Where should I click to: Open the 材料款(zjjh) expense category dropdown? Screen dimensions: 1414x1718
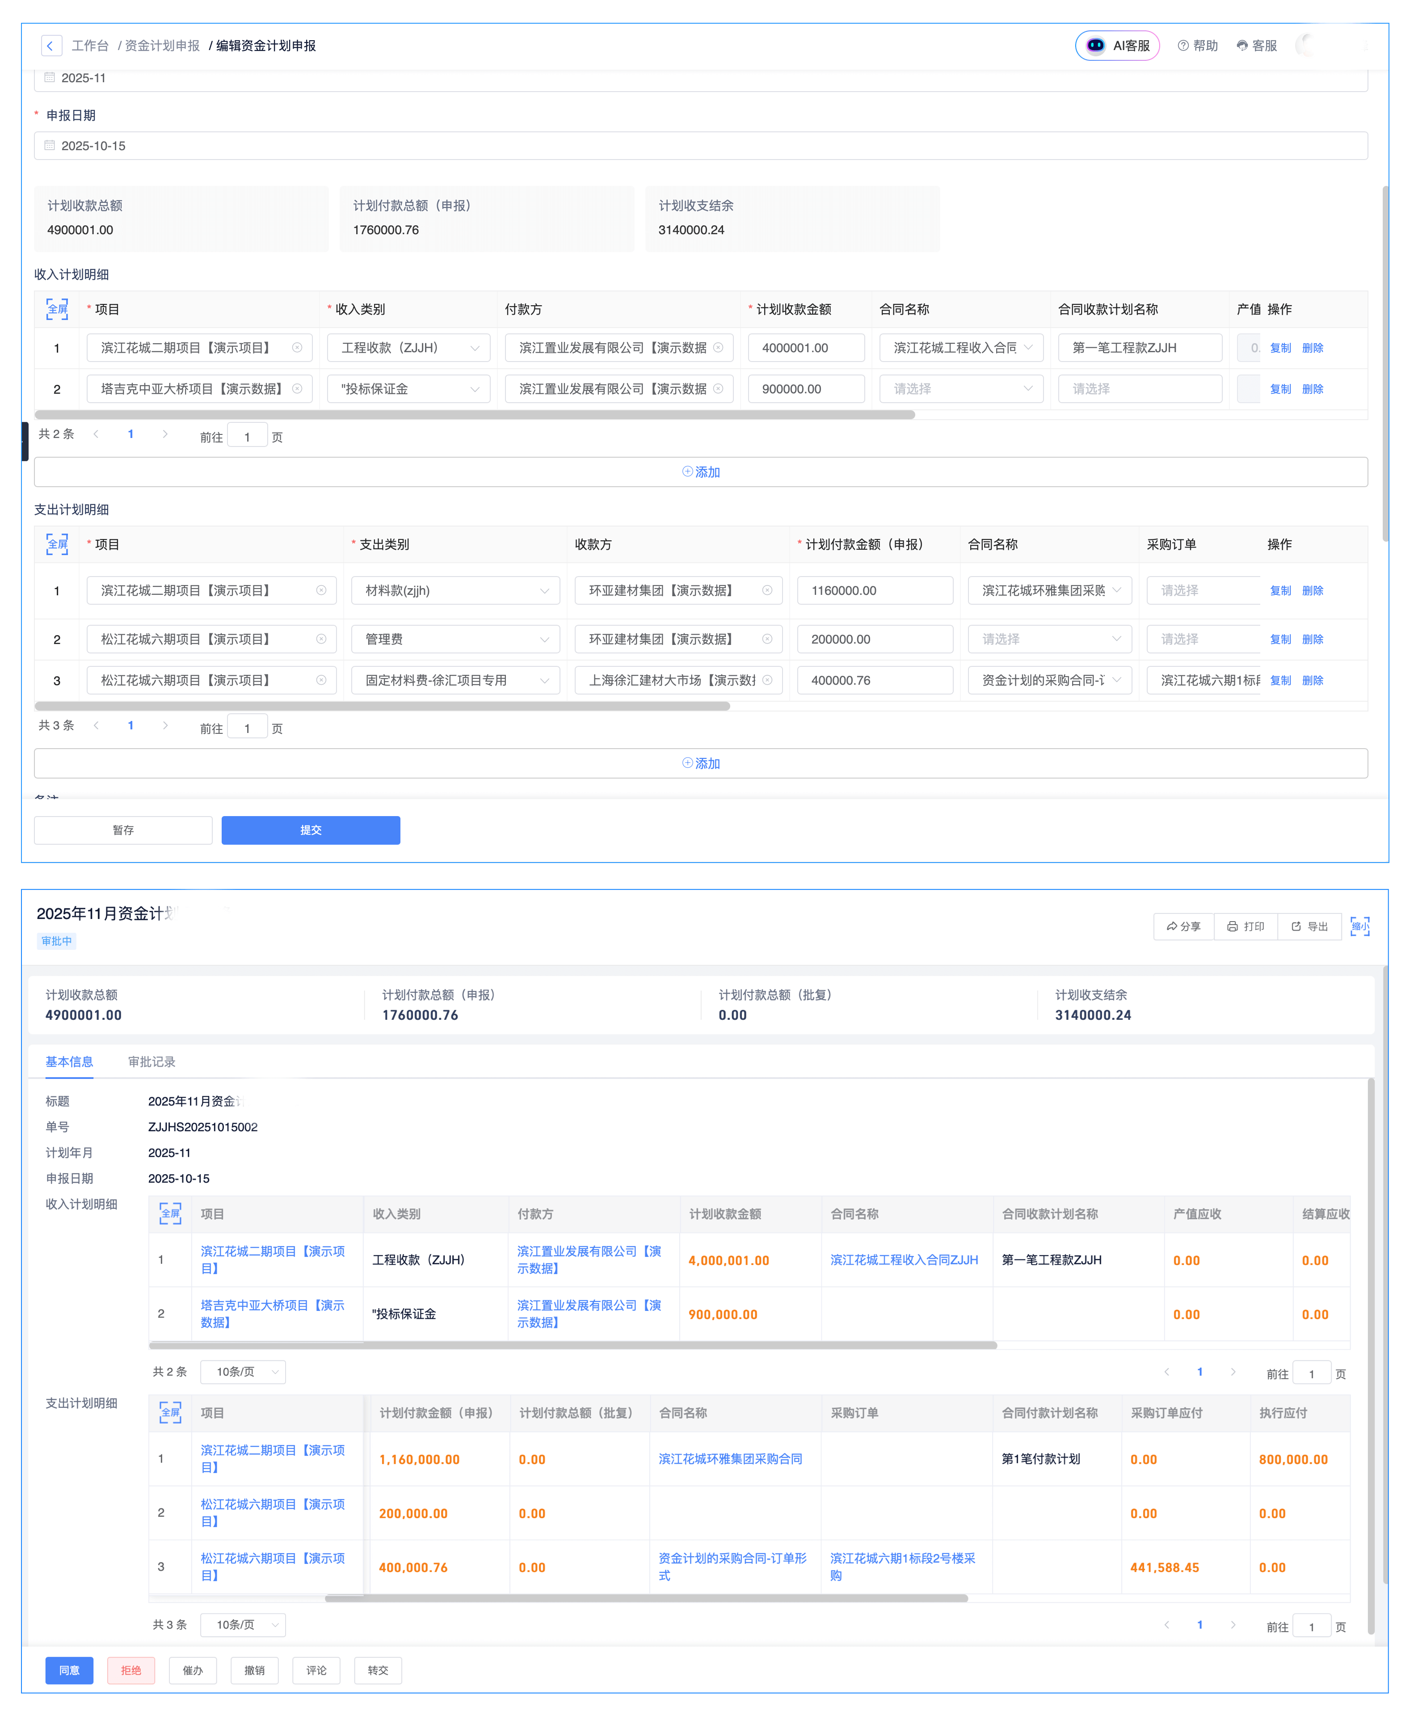point(455,590)
